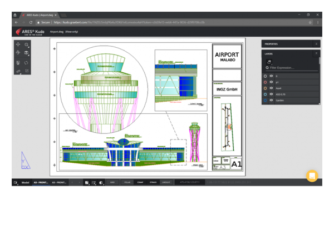This screenshot has width=334, height=250.
Task: Toggle the POLAR status bar button
Action: [126, 182]
